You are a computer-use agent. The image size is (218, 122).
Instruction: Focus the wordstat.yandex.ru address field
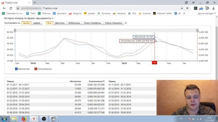point(31,8)
